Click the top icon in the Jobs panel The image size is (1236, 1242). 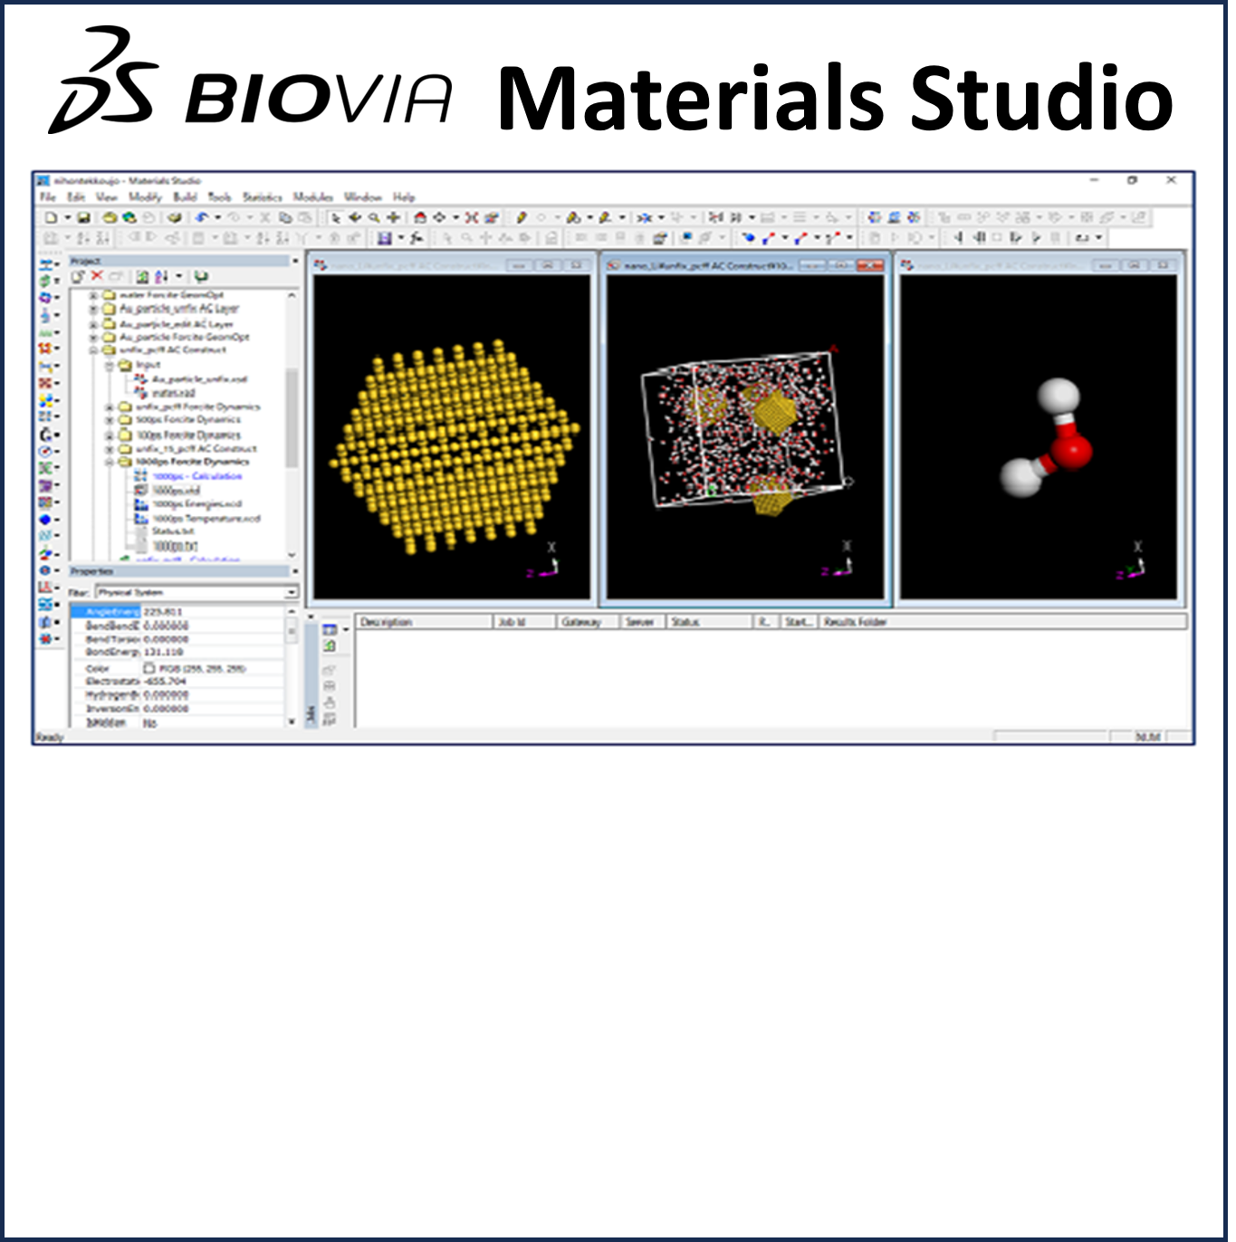(330, 629)
